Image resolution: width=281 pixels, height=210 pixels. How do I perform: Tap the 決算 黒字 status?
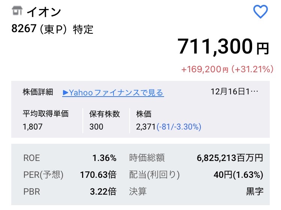pos(255,192)
